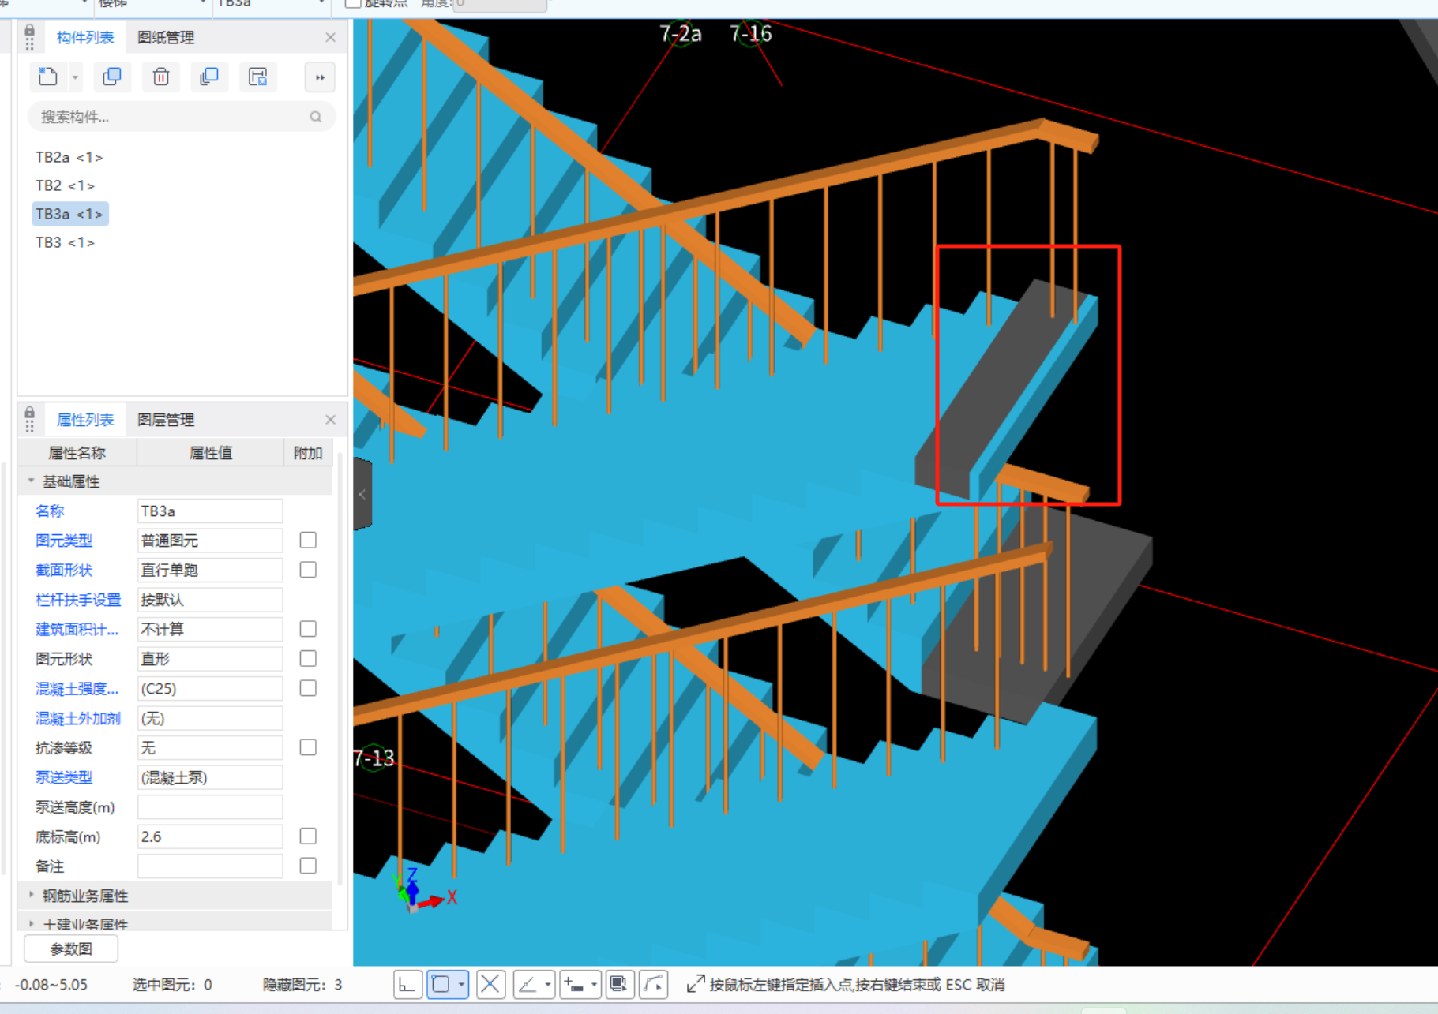The image size is (1438, 1014).
Task: Collapse side panel using viewport arrow handle
Action: click(362, 495)
